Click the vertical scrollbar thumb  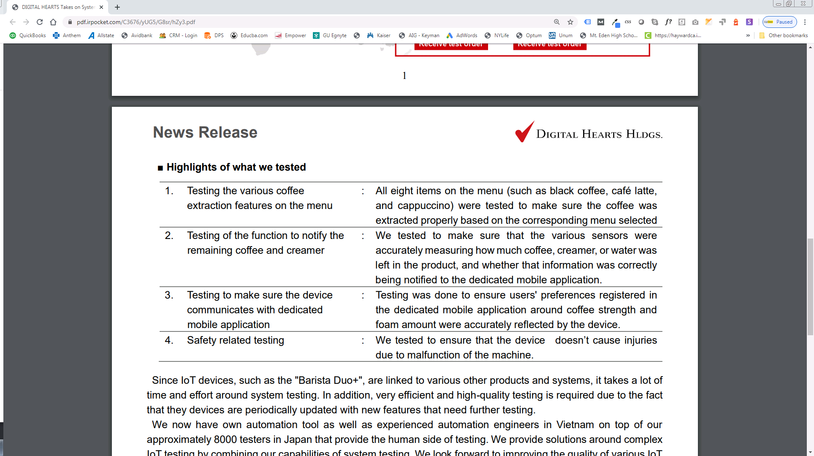coord(810,287)
